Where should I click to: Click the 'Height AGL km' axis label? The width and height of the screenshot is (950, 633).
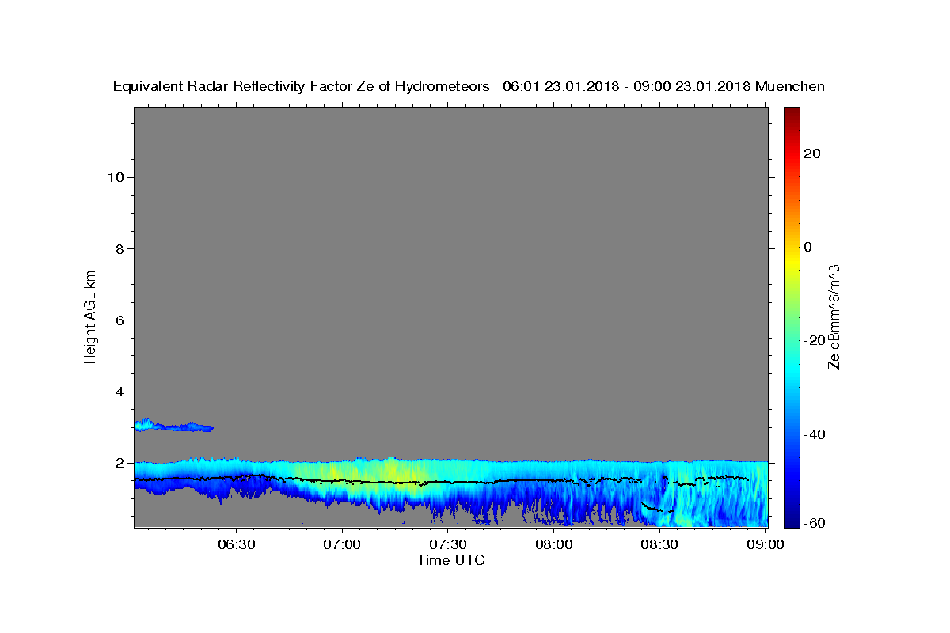(x=91, y=316)
